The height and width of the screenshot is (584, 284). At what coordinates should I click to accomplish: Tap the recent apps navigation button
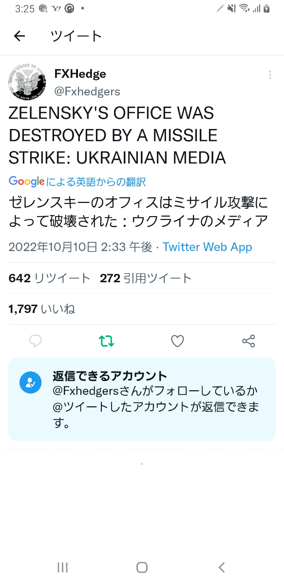62,567
